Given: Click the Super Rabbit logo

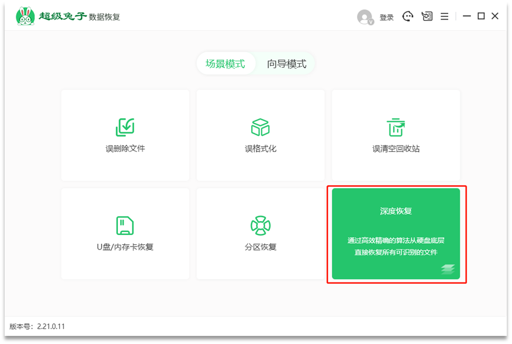Looking at the screenshot, I should click(25, 17).
